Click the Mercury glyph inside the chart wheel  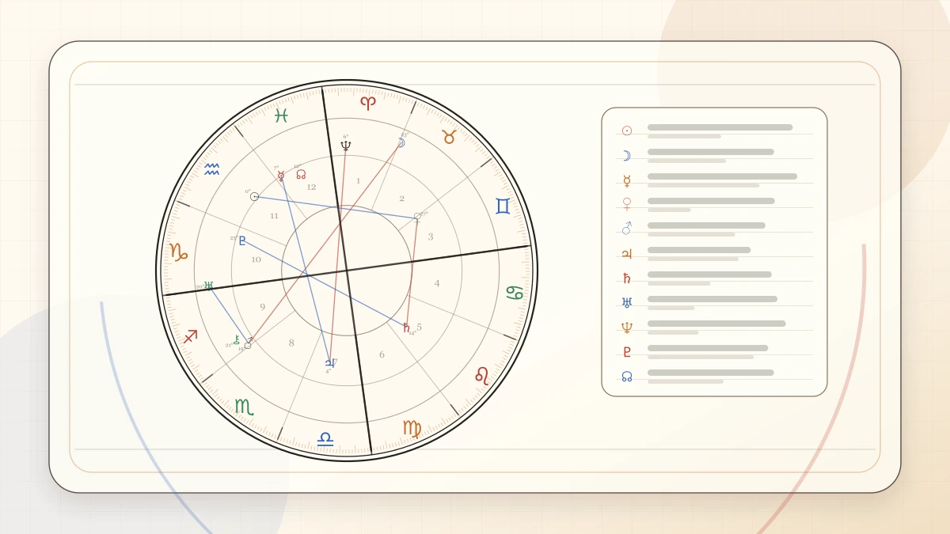coord(280,176)
